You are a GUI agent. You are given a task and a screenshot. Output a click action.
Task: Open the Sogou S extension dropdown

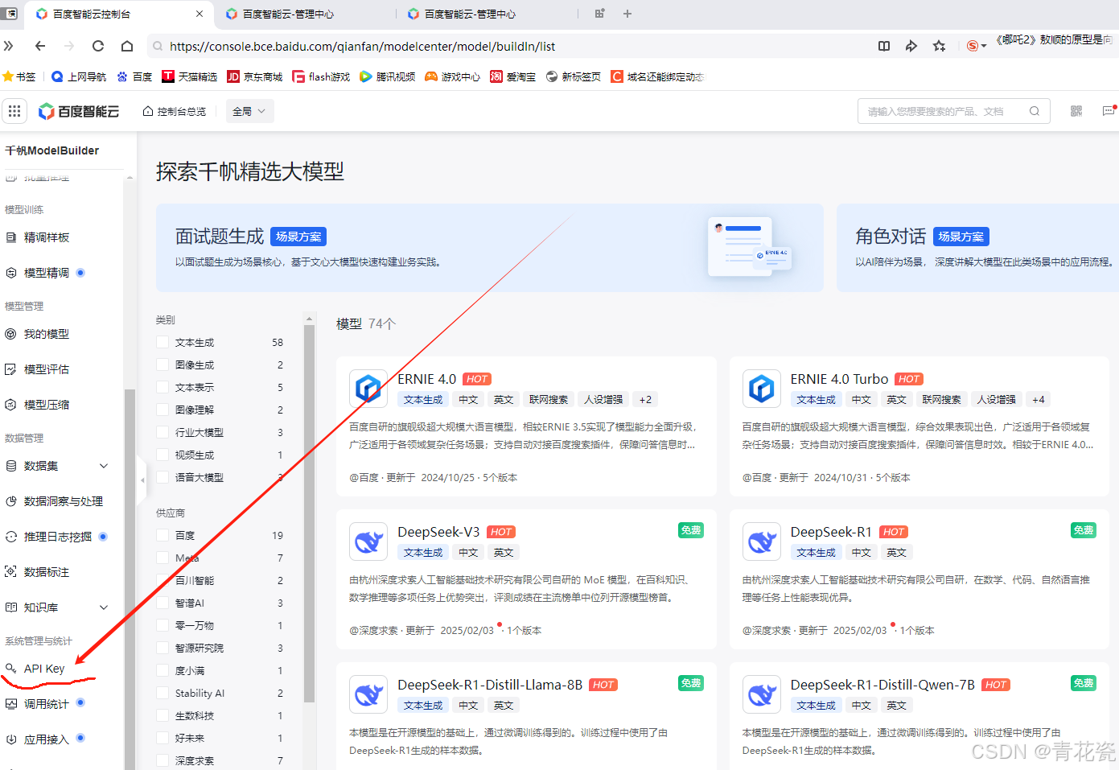[x=977, y=46]
